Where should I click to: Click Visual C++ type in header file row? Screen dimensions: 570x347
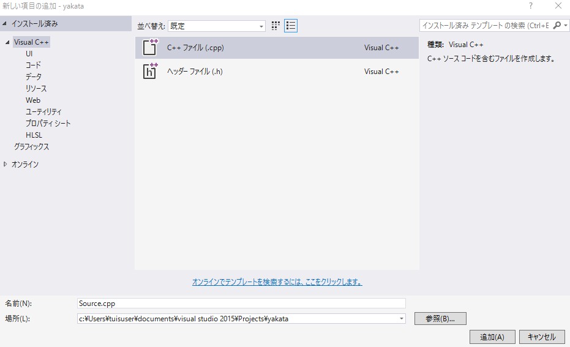pyautogui.click(x=381, y=72)
